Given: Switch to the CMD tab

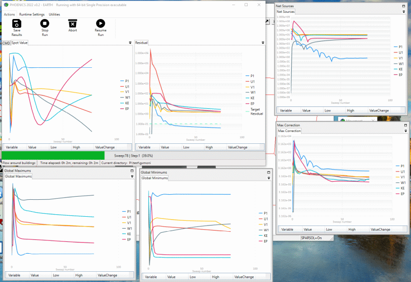Looking at the screenshot, I should click(6, 43).
